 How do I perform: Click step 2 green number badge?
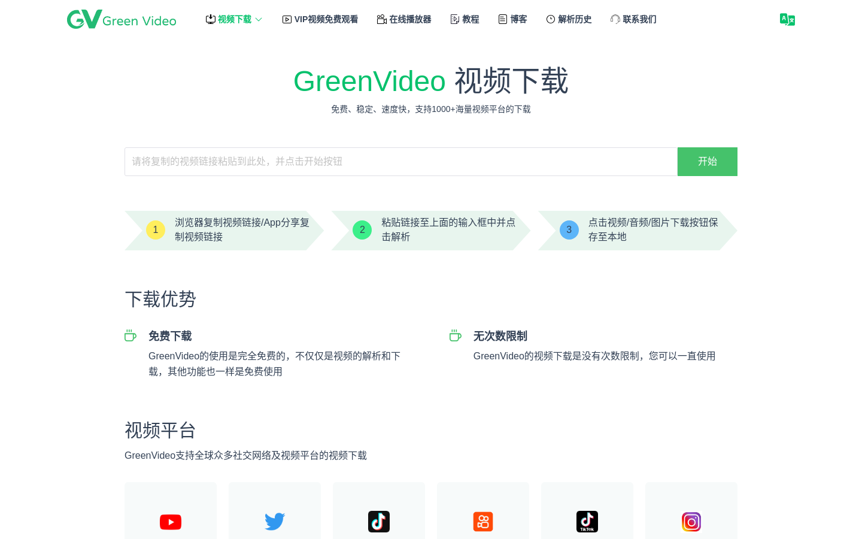[x=362, y=230]
